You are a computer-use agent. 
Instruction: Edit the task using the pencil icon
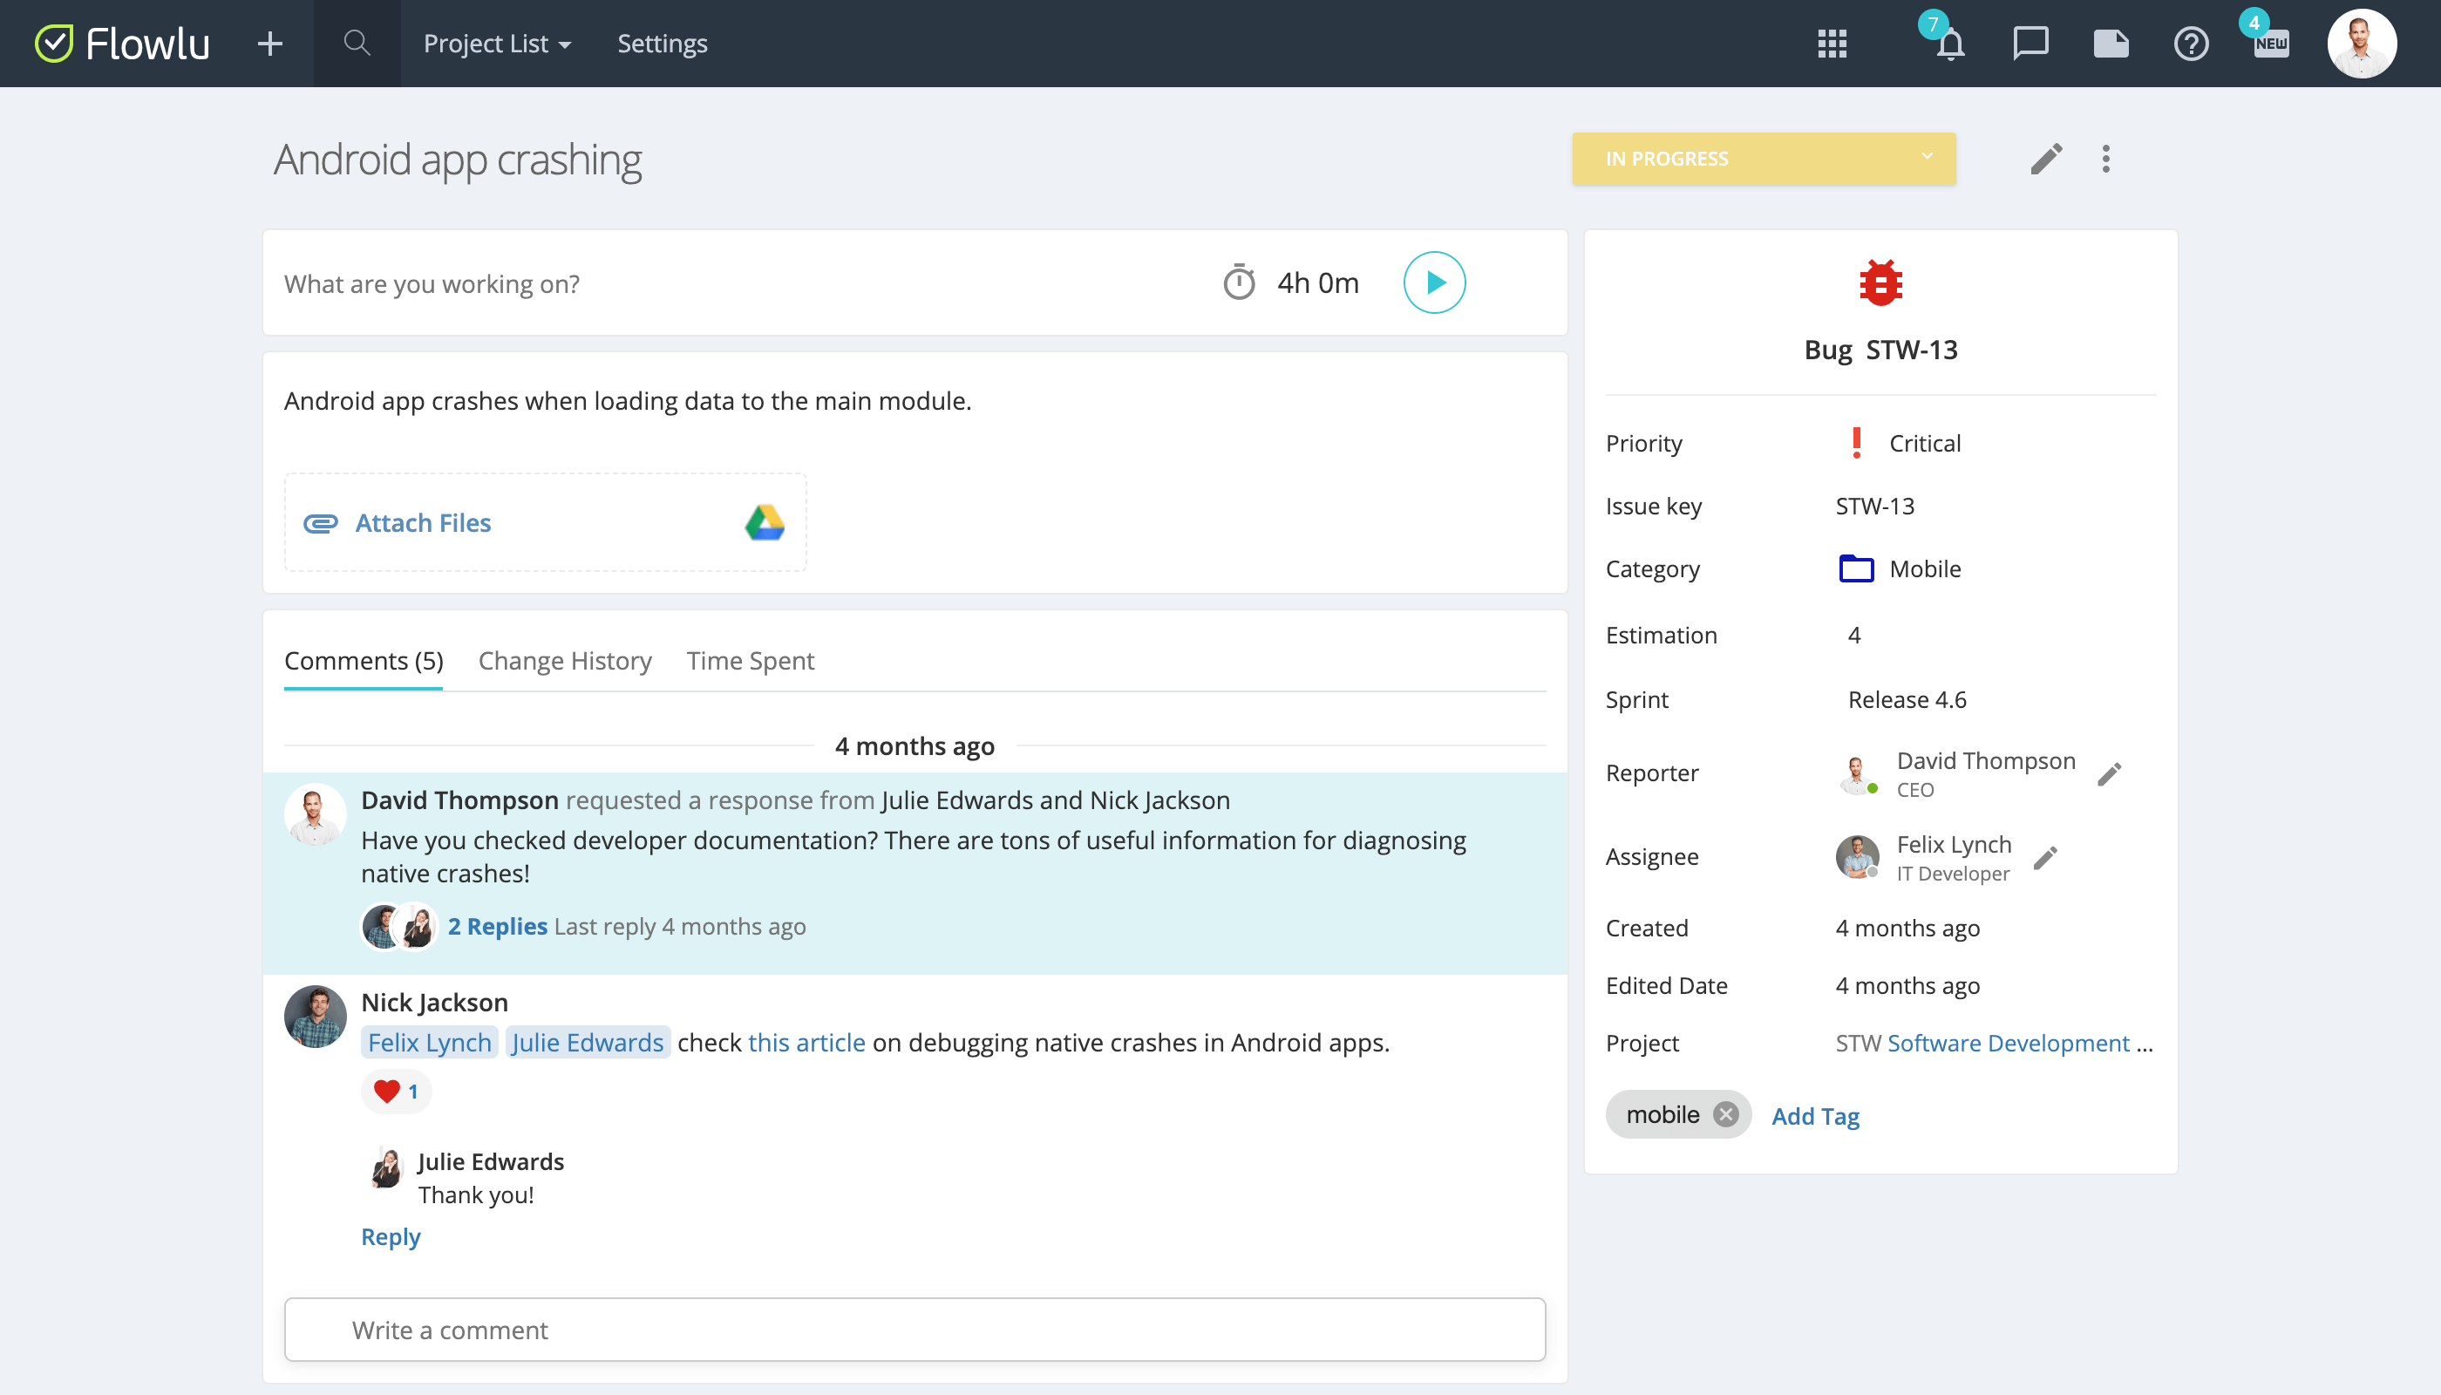[x=2047, y=158]
